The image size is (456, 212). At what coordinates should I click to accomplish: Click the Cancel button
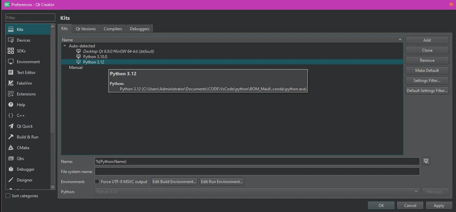click(x=410, y=205)
